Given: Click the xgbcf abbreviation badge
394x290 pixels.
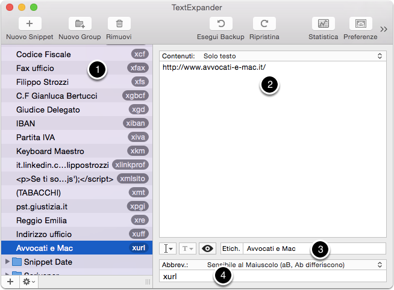Looking at the screenshot, I should (136, 95).
